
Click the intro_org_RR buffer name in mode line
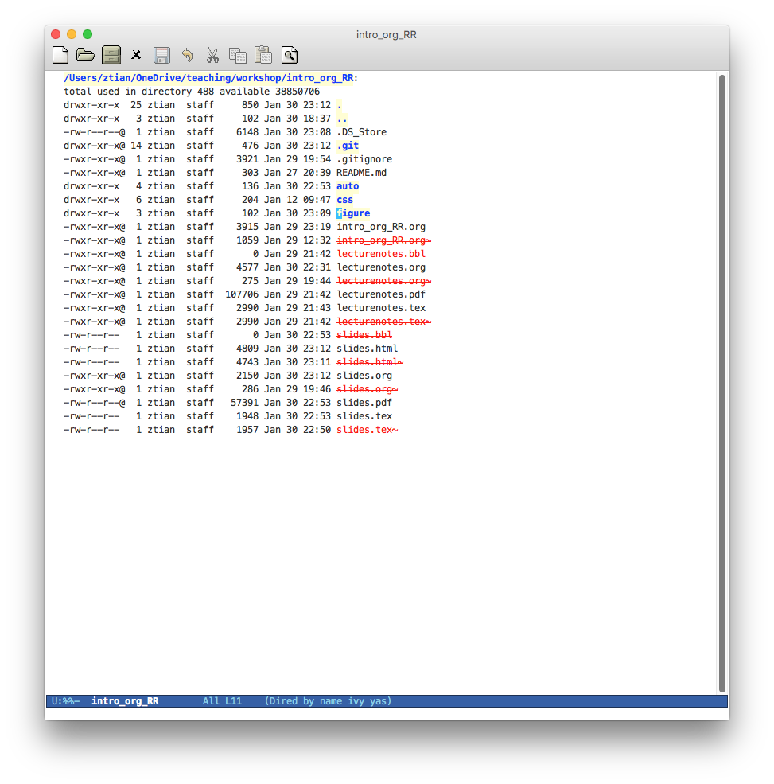(x=125, y=701)
